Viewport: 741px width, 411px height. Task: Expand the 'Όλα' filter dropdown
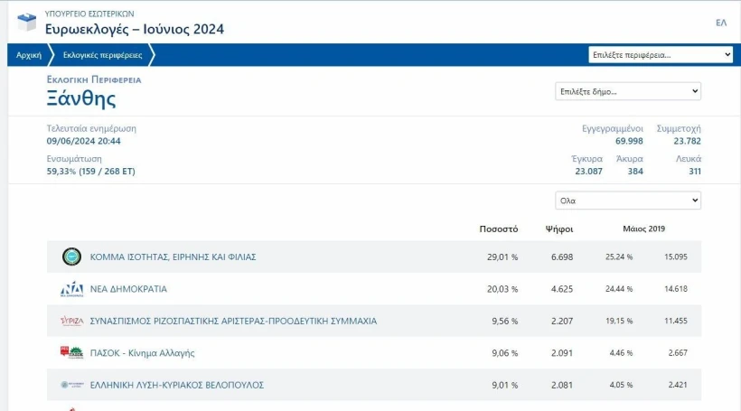coord(627,201)
